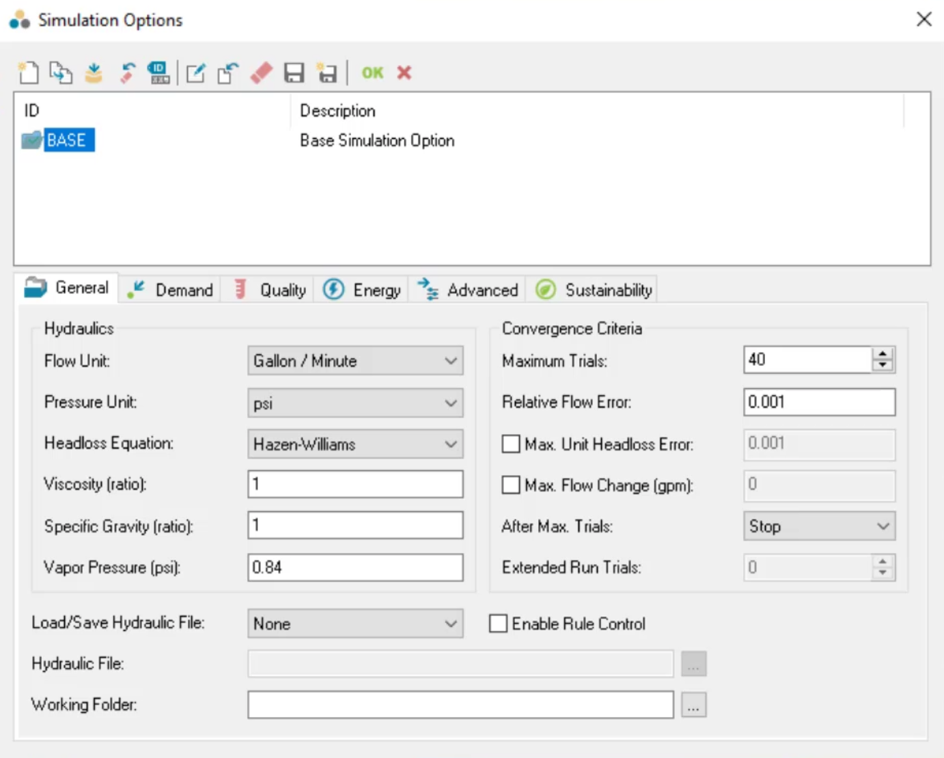Open the Demand tab
The image size is (944, 758).
(170, 290)
